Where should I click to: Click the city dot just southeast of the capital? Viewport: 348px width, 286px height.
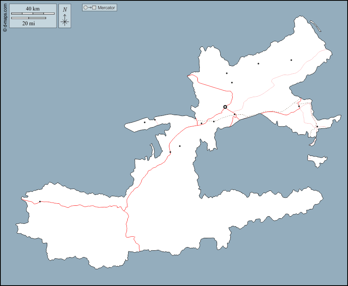(235, 115)
